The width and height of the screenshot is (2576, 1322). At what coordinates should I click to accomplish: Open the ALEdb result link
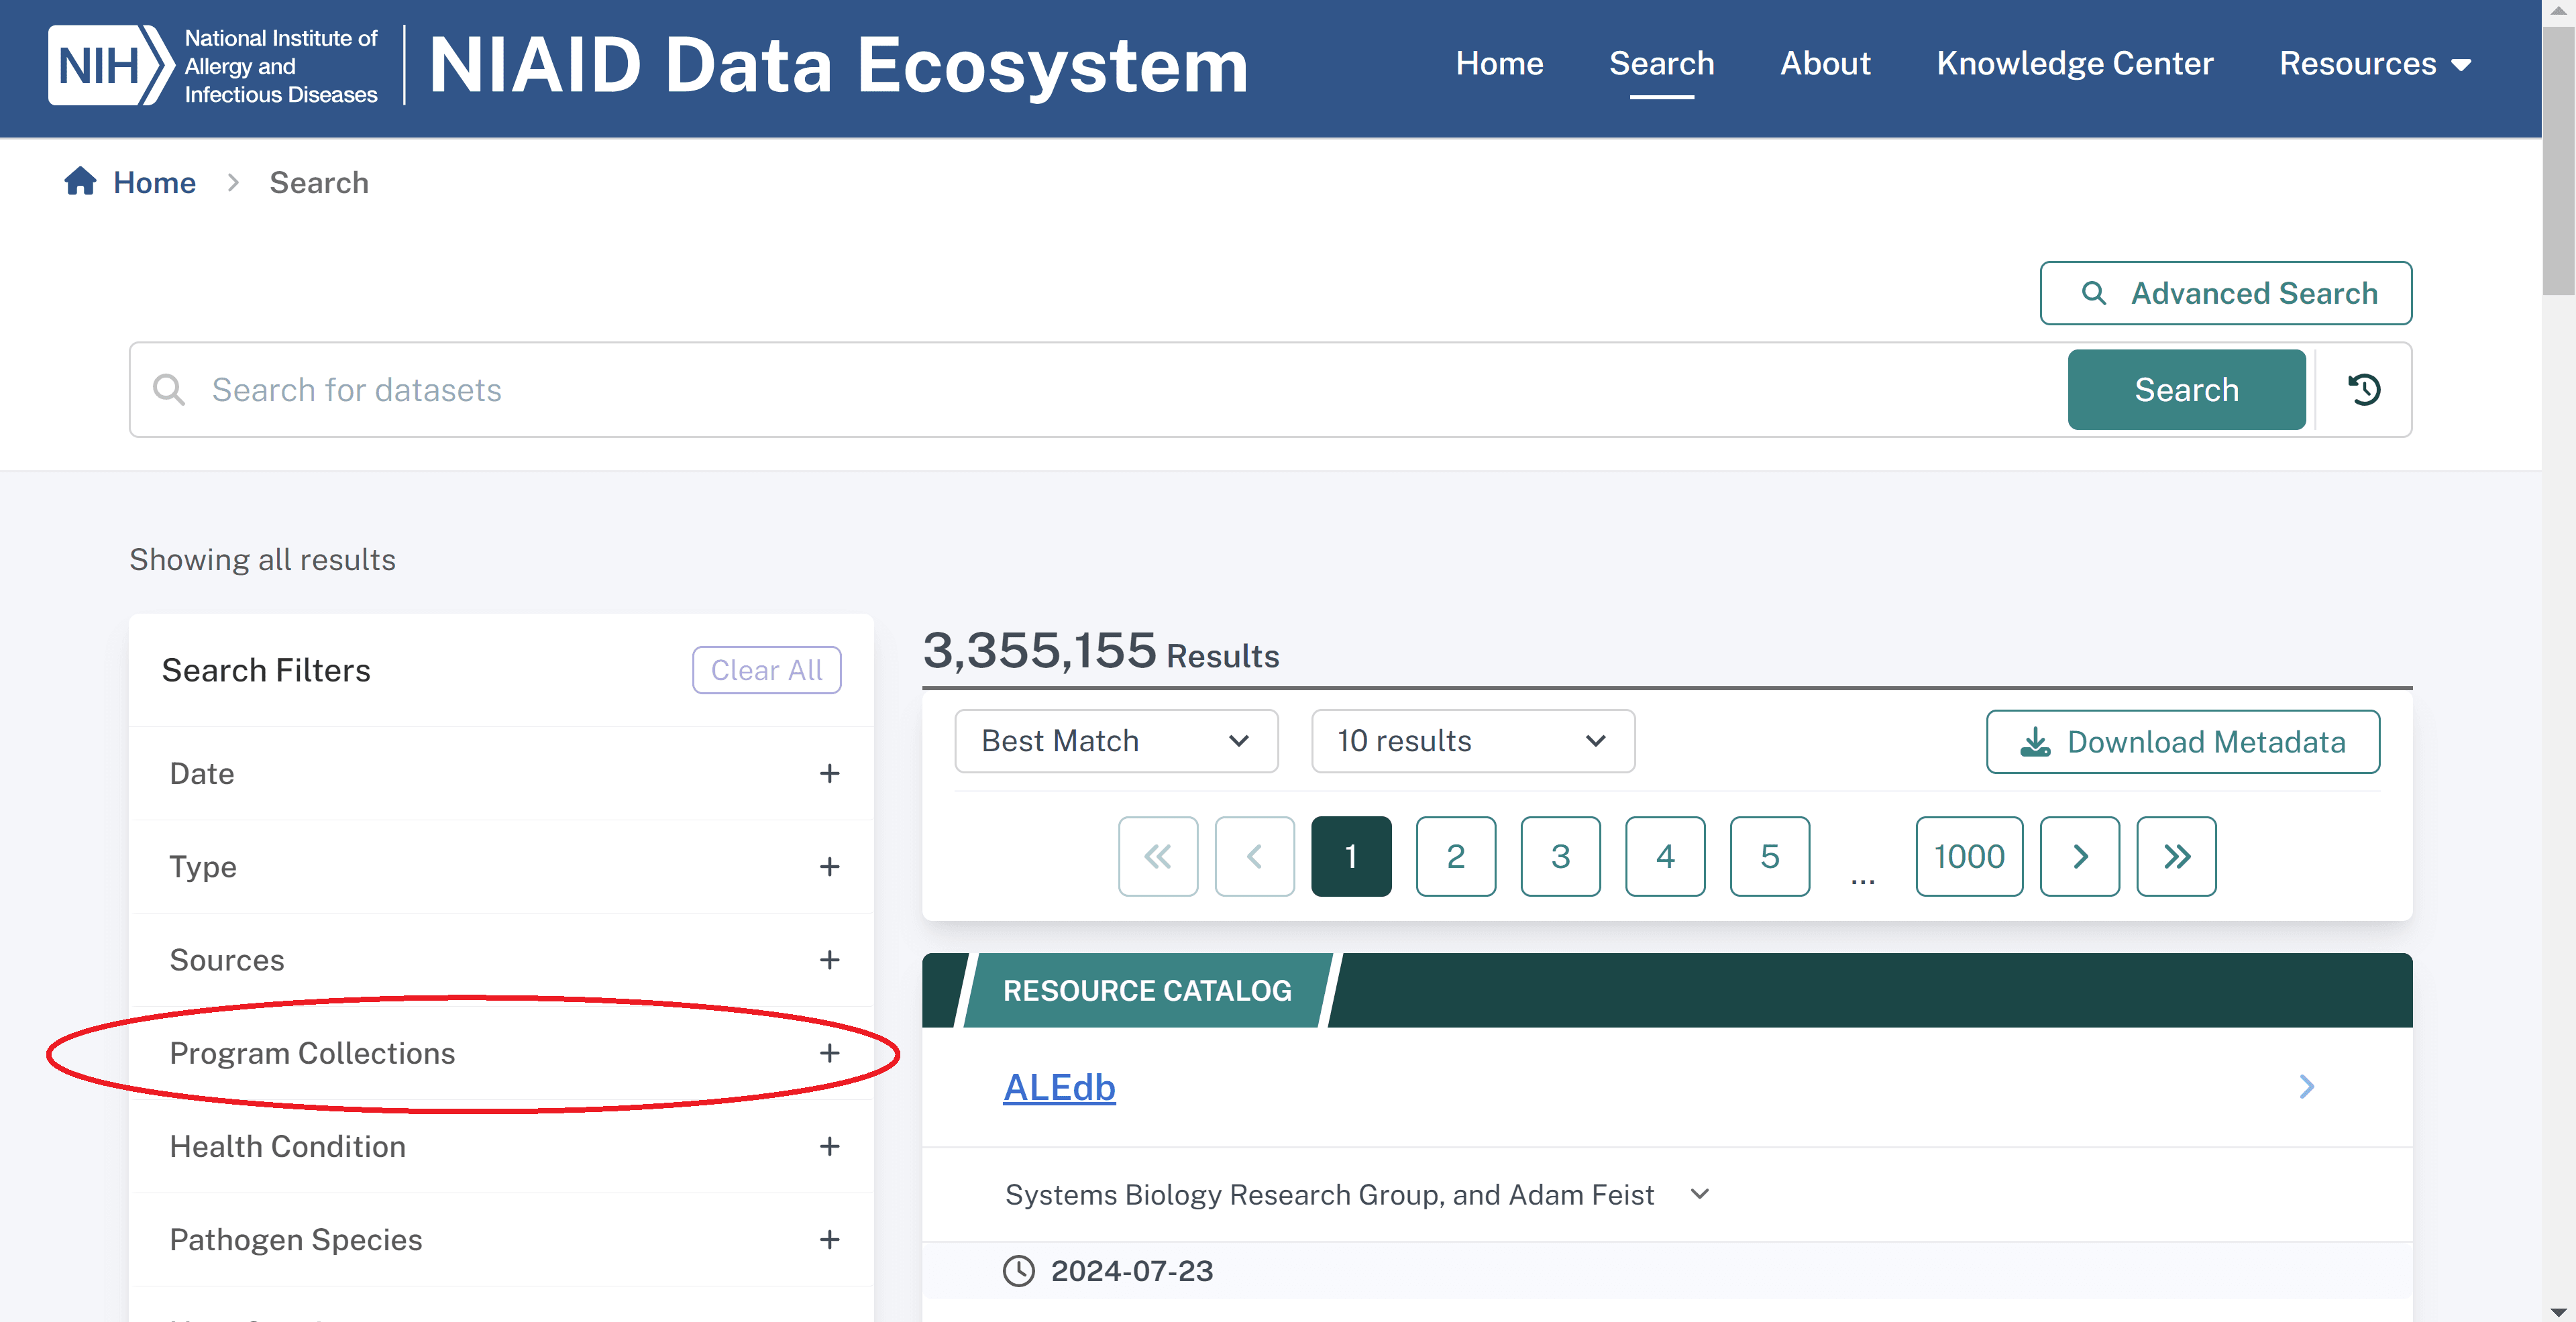coord(1059,1087)
